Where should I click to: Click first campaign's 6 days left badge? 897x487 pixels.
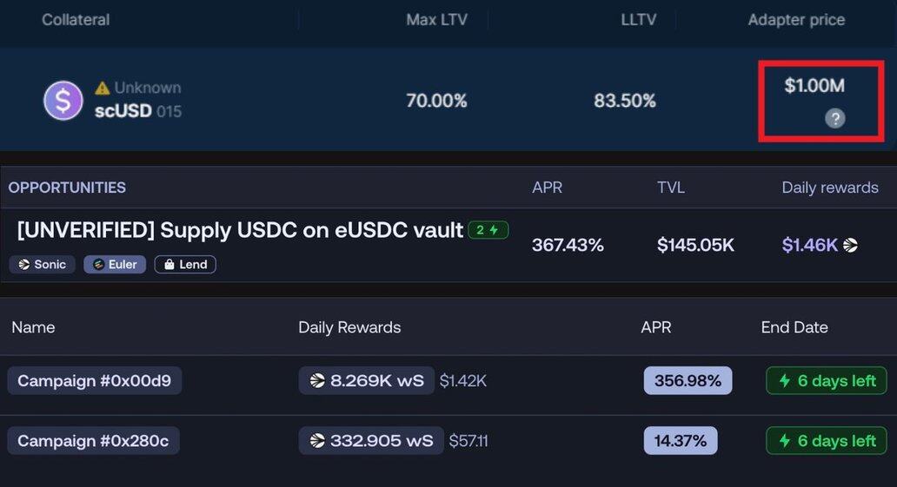pos(826,380)
